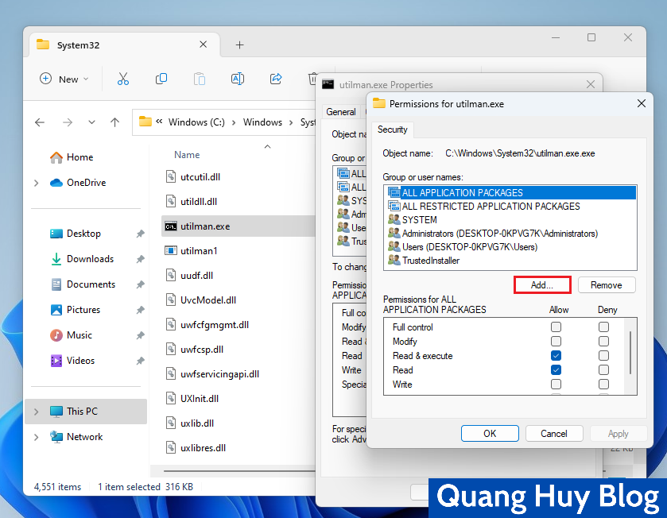The height and width of the screenshot is (518, 667).
Task: Expand OneDrive tree node
Action: tap(36, 183)
